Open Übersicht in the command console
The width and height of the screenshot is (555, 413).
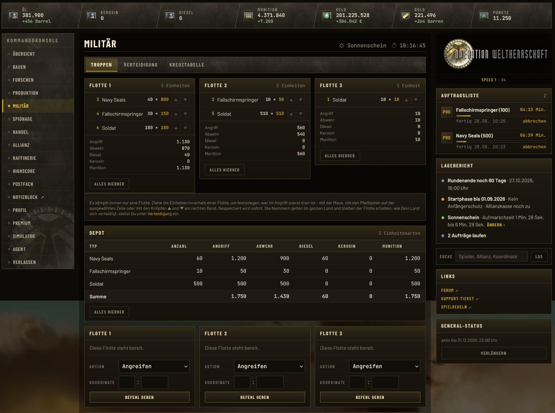38,54
